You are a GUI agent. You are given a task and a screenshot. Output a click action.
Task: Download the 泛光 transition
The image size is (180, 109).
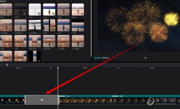click(x=53, y=14)
